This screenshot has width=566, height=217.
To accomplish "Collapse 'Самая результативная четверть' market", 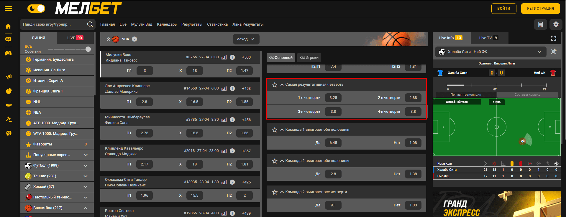I will point(282,85).
